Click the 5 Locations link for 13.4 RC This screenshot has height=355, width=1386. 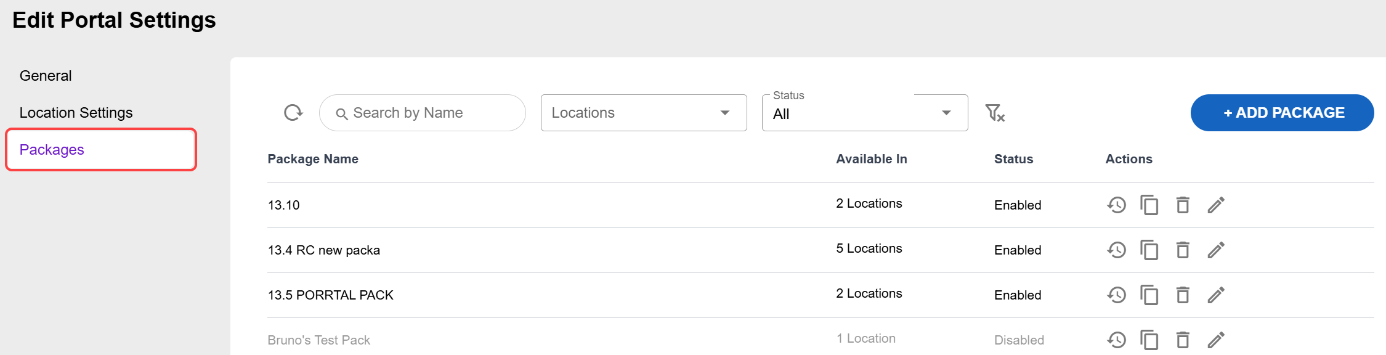pos(869,248)
